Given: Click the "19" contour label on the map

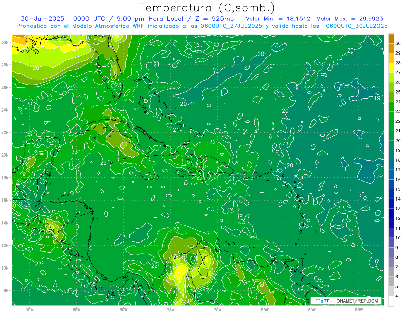Looking at the screenshot, I should point(377,98).
